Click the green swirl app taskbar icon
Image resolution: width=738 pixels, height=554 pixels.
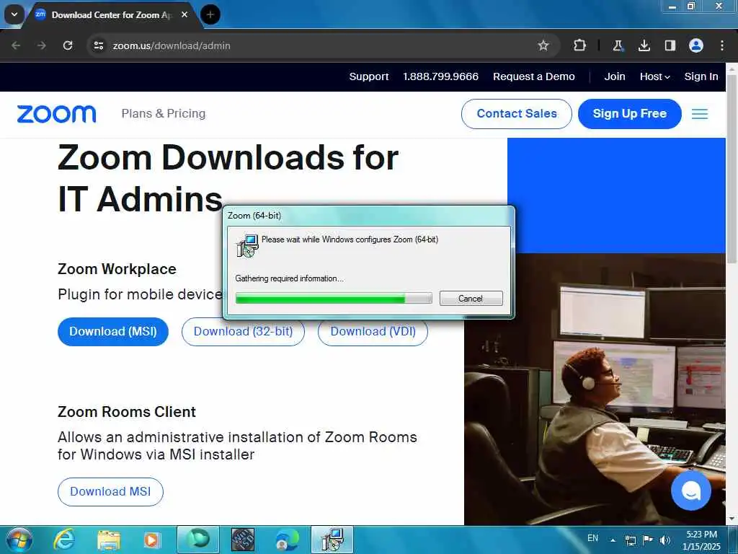tap(198, 540)
